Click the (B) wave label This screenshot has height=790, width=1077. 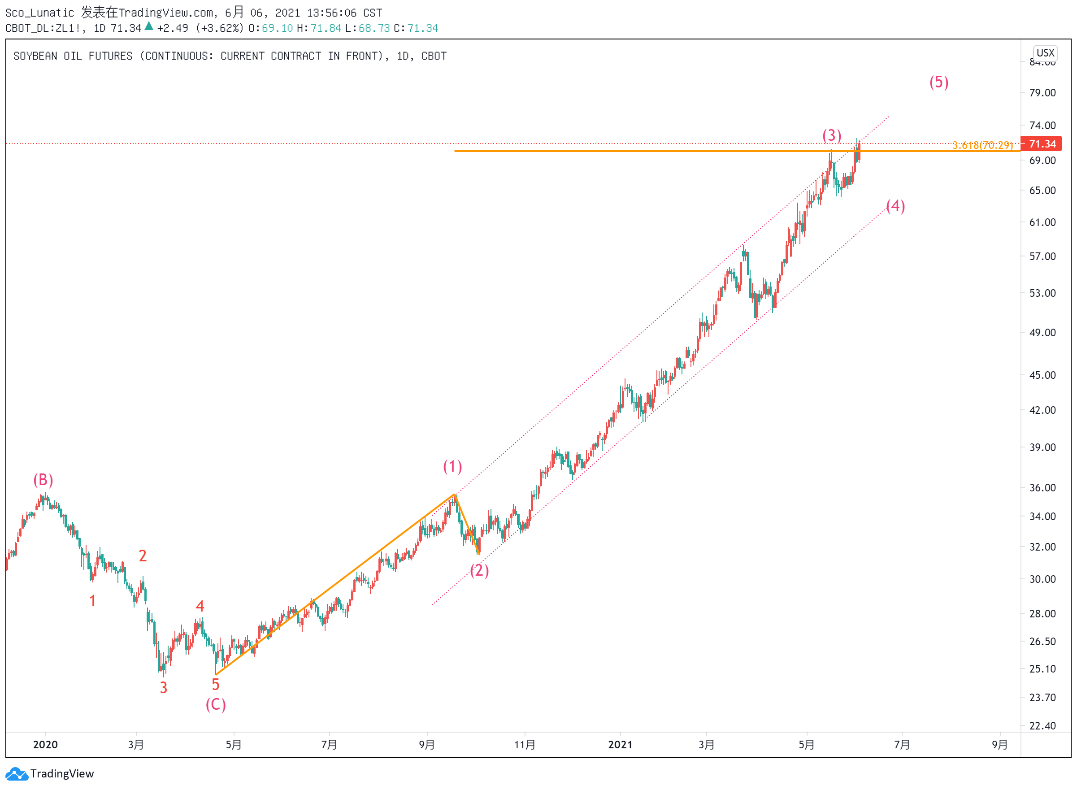(43, 480)
